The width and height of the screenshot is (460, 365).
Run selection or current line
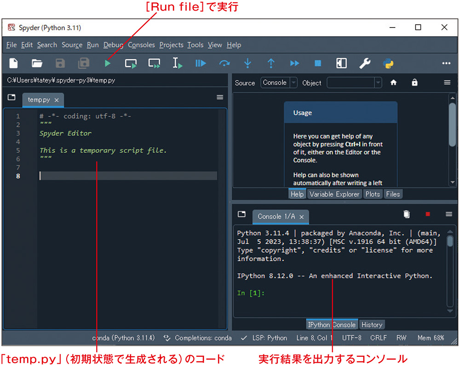click(x=178, y=63)
